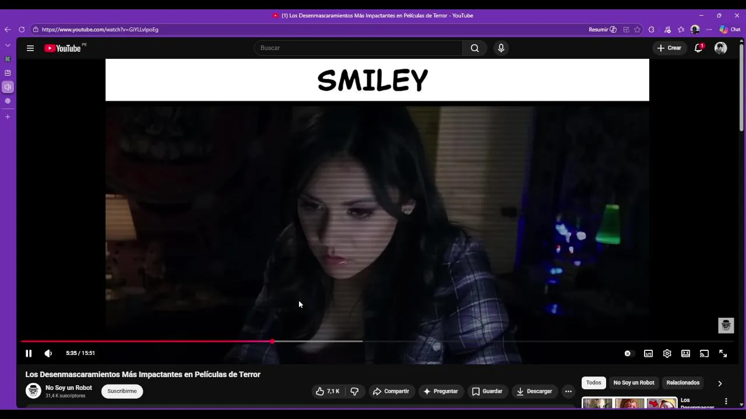Open the YouTube guide hamburger menu
The image size is (746, 419).
[x=30, y=48]
